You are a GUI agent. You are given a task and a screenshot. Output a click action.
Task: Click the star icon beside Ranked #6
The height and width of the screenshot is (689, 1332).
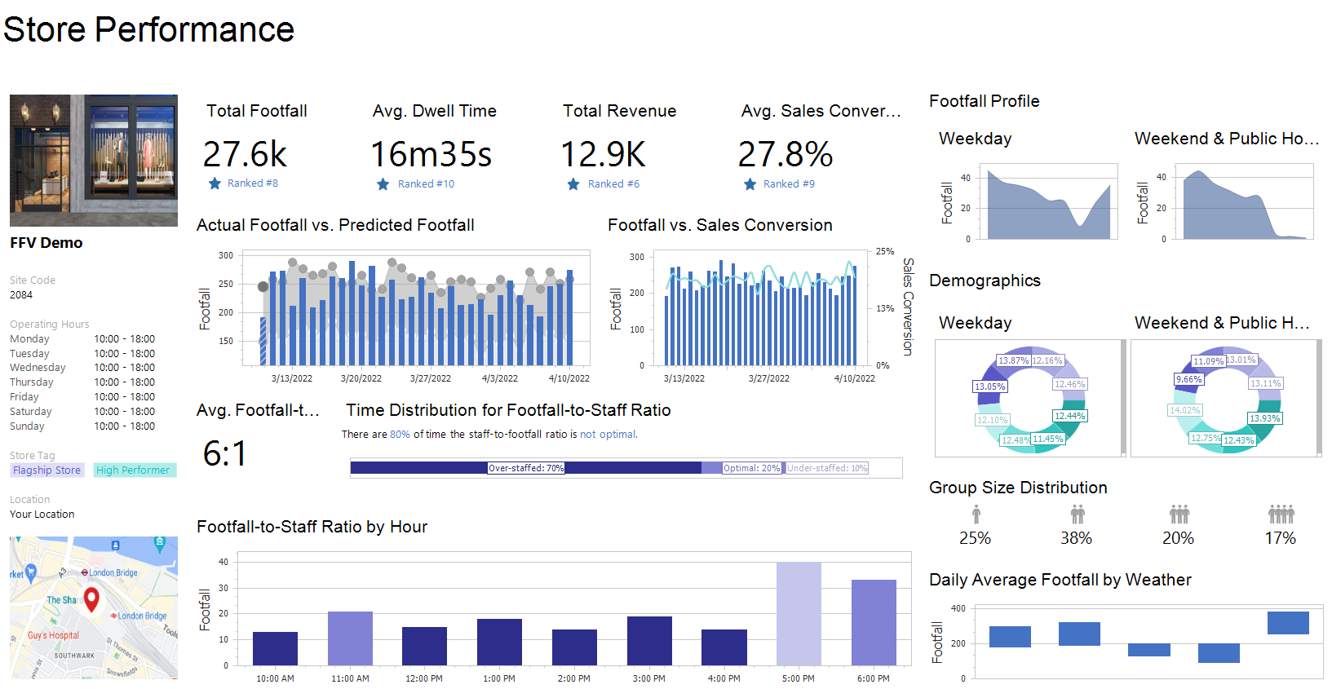coord(573,184)
